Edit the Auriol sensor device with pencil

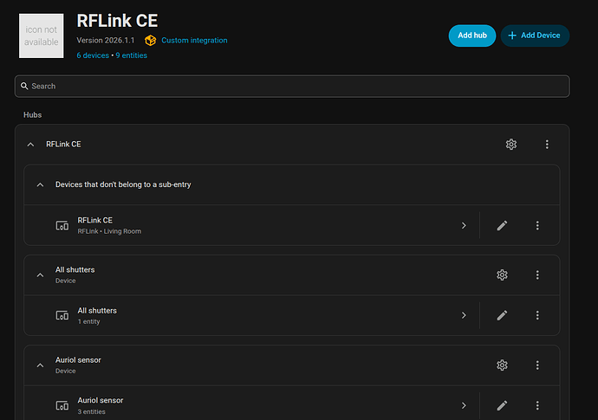[502, 405]
